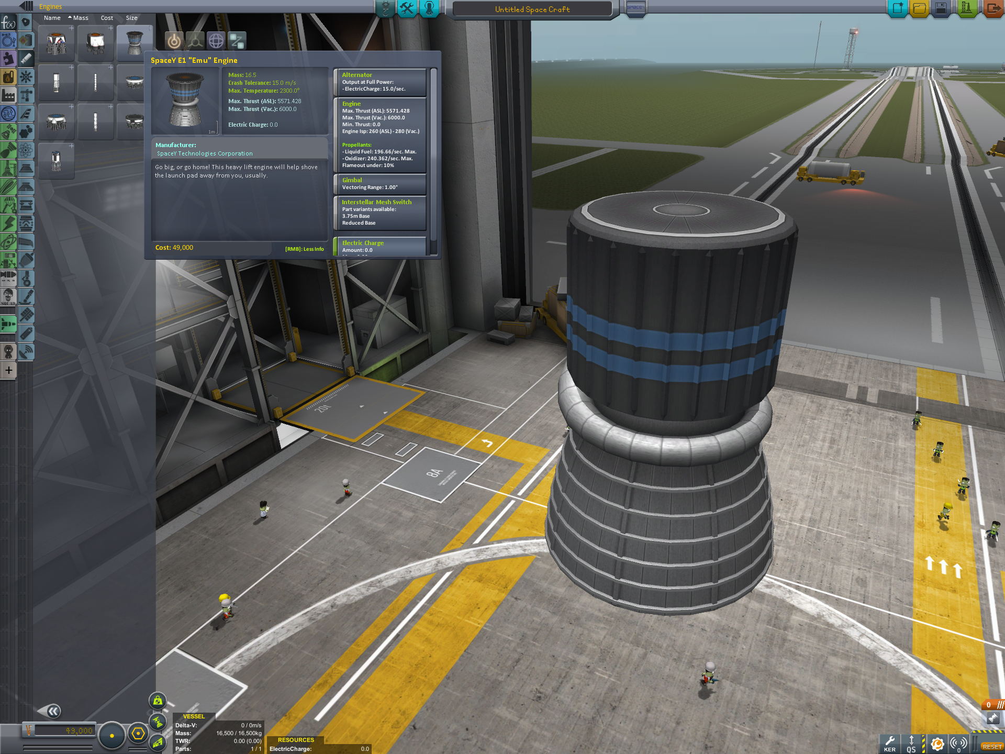Click the 'Cost: 49,000' text
The image size is (1005, 754).
[x=174, y=248]
